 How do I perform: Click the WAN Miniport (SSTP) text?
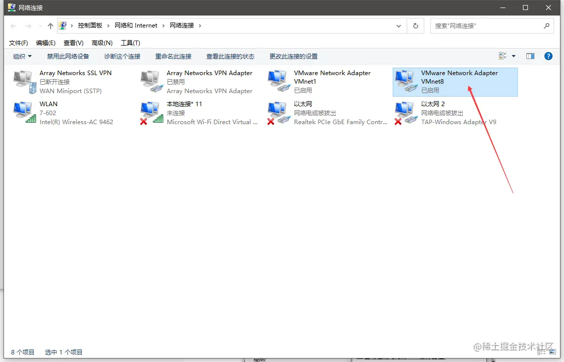coord(71,91)
